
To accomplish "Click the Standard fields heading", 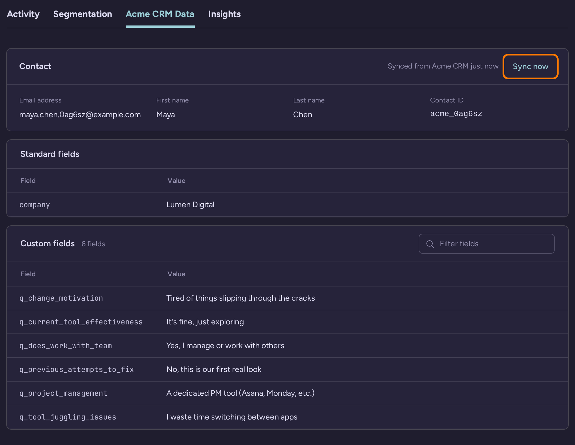I will [50, 154].
